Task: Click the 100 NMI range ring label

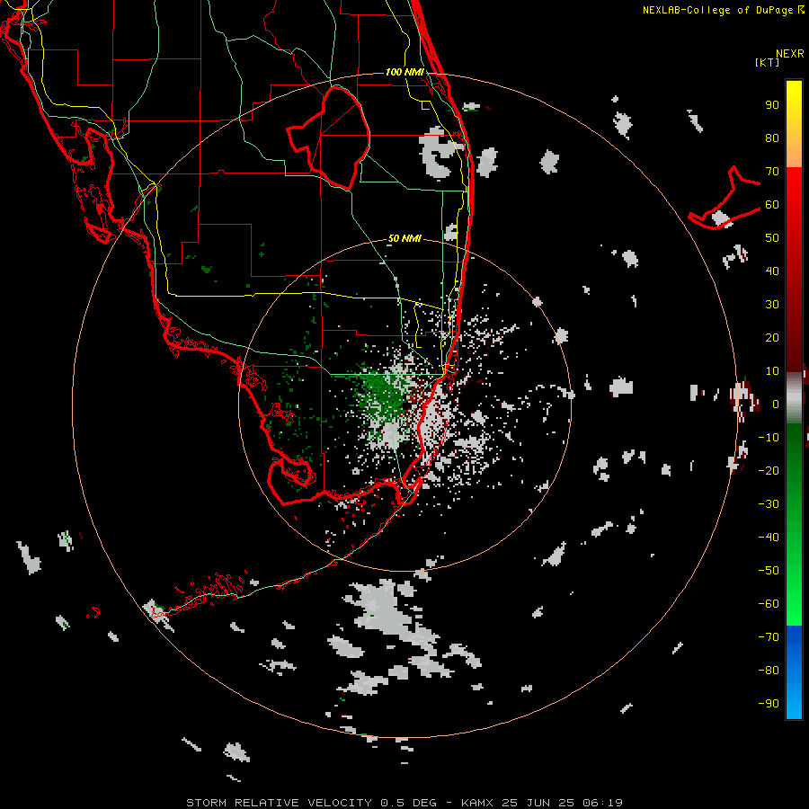Action: [x=404, y=72]
